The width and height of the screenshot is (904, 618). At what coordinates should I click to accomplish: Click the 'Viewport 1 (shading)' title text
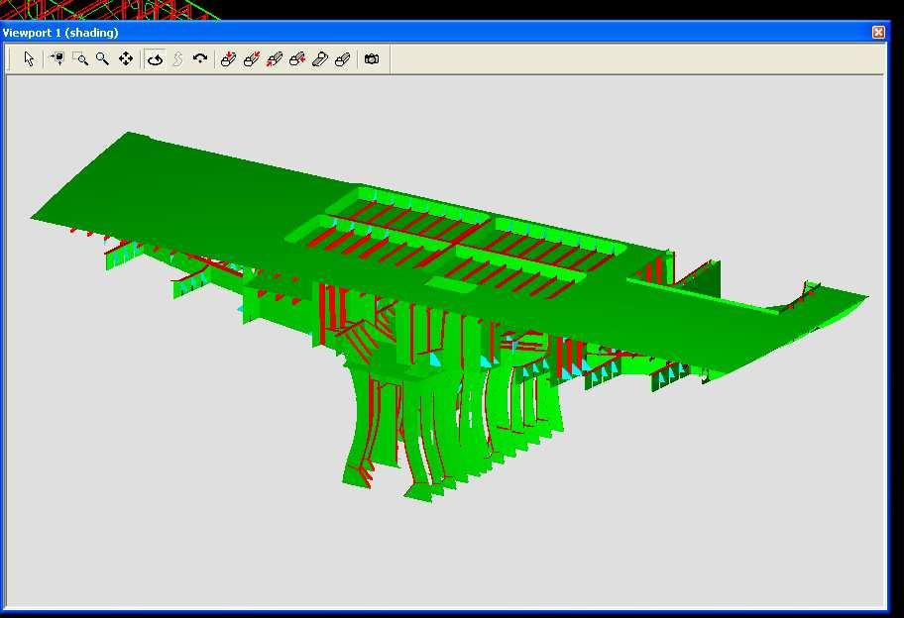(x=60, y=33)
